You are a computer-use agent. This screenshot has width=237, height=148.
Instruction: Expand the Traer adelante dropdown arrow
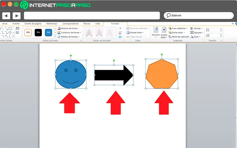pos(187,28)
